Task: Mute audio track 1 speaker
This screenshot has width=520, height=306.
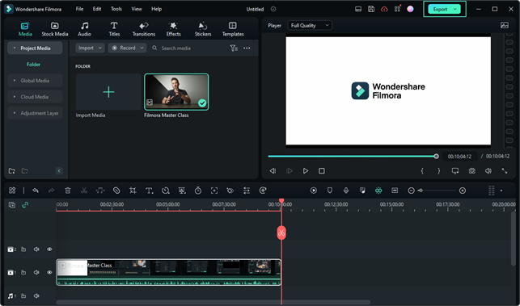Action: [x=36, y=296]
